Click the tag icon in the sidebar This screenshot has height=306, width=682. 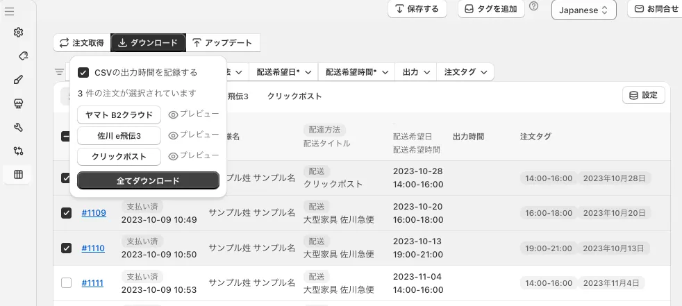point(22,56)
